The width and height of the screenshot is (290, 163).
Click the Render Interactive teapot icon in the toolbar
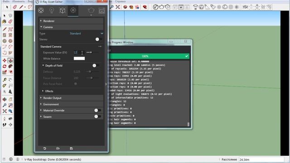168,7
